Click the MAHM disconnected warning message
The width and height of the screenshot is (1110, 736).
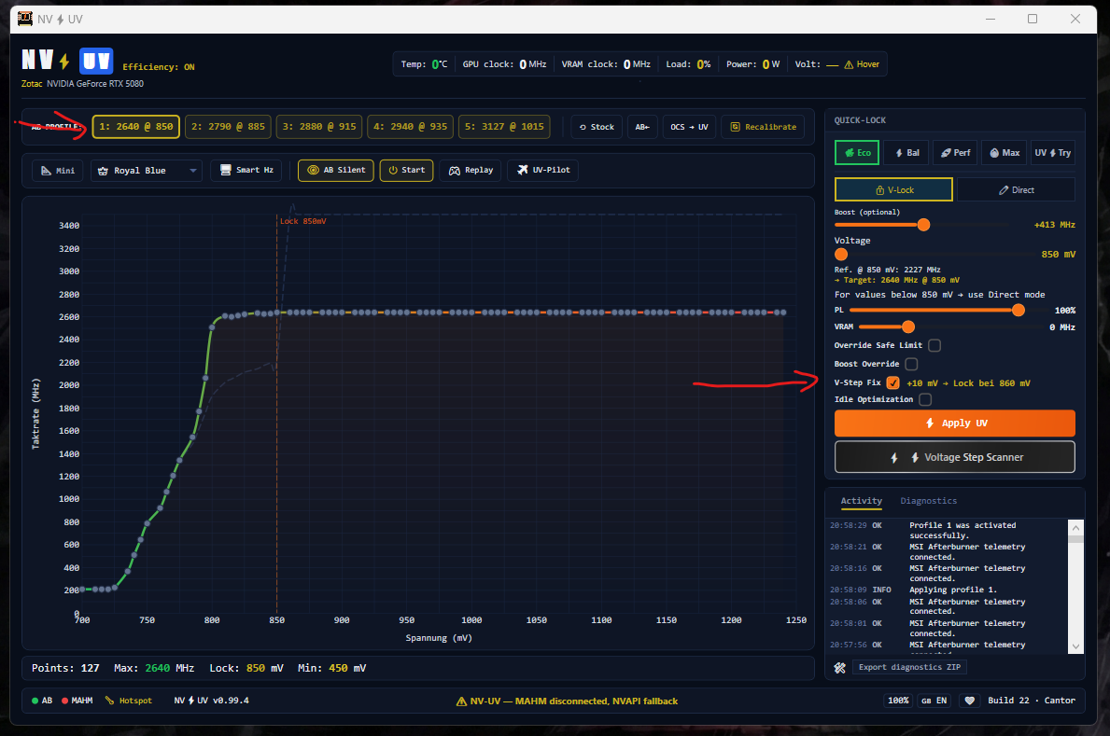point(567,701)
